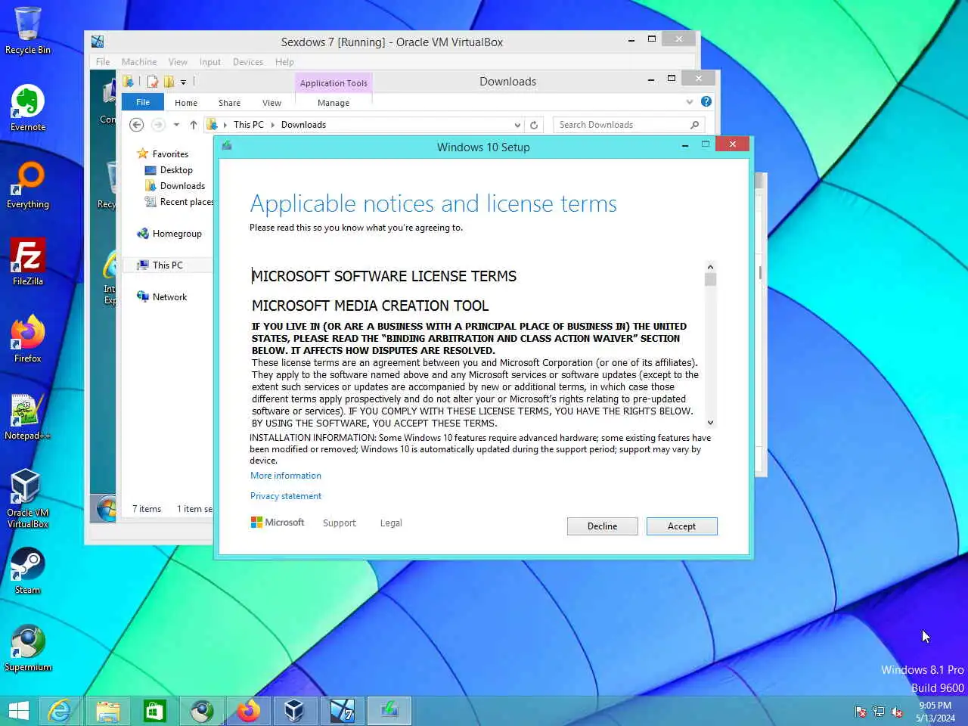Open the More information link
The height and width of the screenshot is (726, 968).
[x=286, y=476]
